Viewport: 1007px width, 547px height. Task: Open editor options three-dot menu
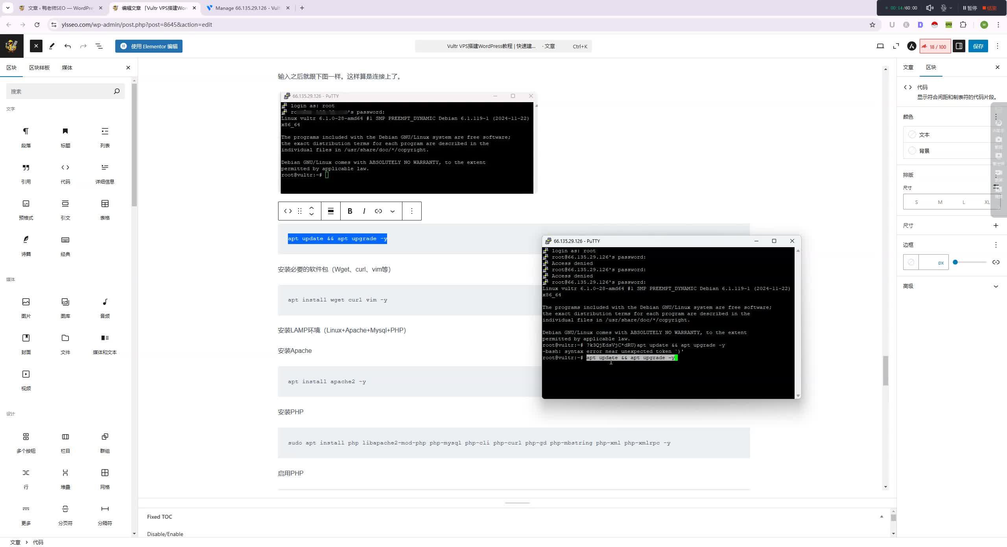pyautogui.click(x=998, y=46)
